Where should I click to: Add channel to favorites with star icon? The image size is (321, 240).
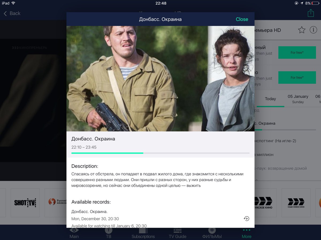(302, 30)
